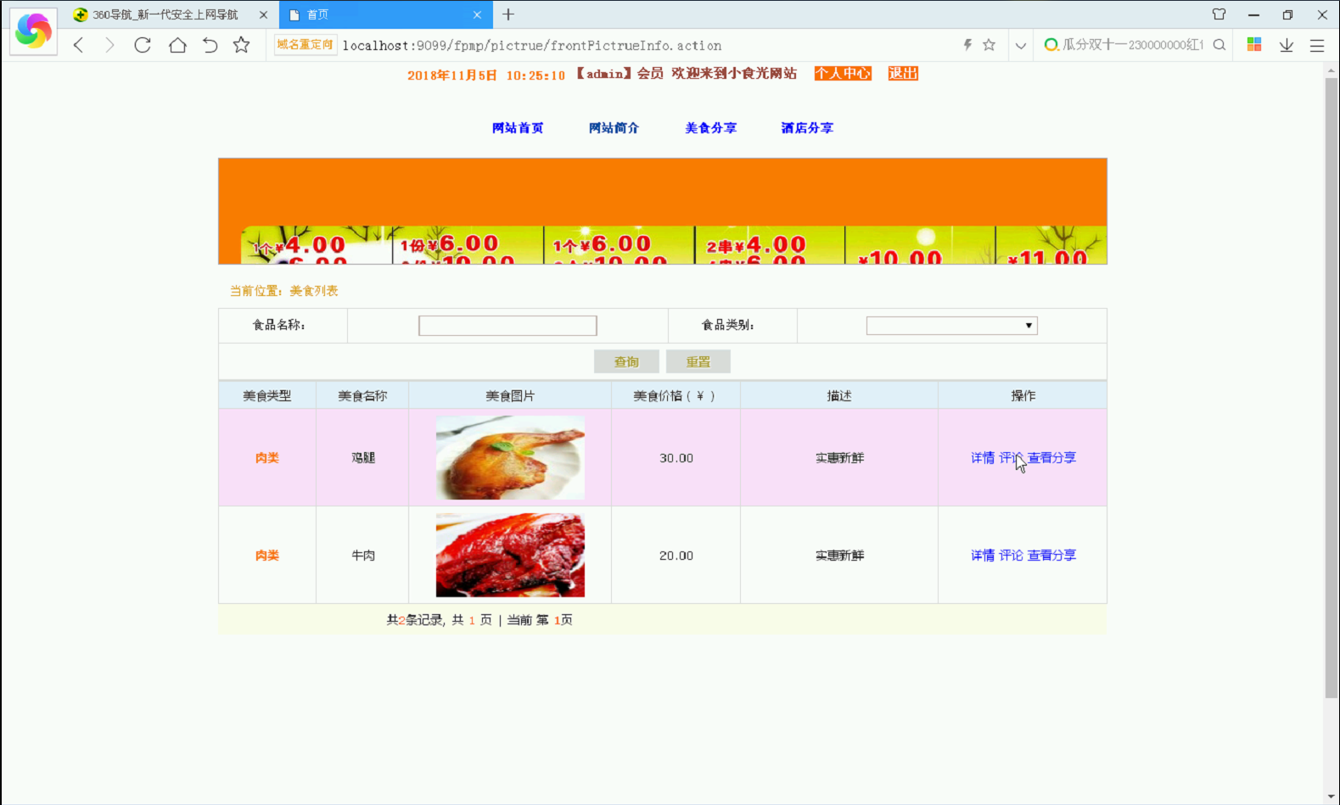
Task: Click the price 30.00 cell
Action: coord(676,458)
